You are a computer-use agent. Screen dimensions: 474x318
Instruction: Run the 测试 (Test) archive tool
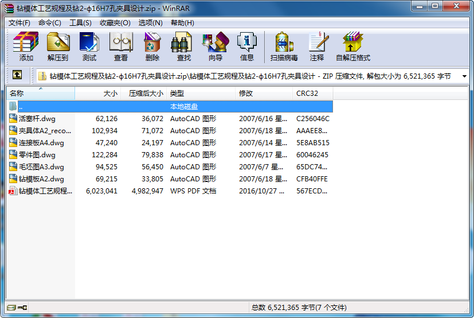pyautogui.click(x=89, y=46)
